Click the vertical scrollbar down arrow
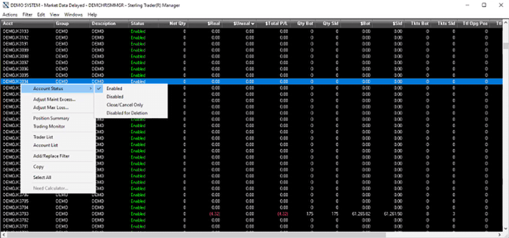 (506, 229)
